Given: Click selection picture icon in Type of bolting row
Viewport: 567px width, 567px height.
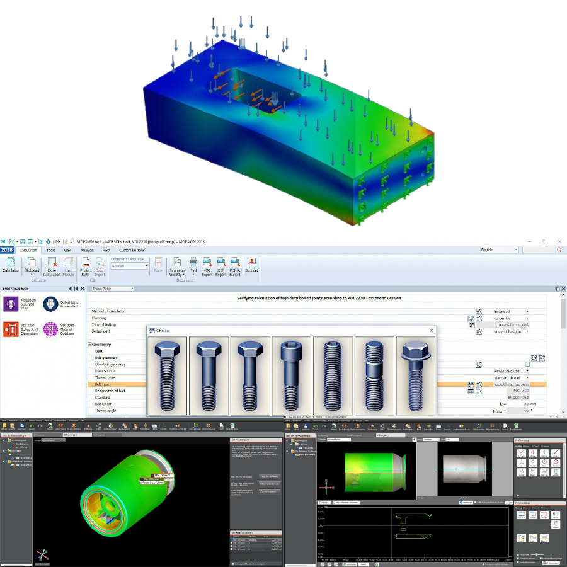Looking at the screenshot, I should (471, 324).
